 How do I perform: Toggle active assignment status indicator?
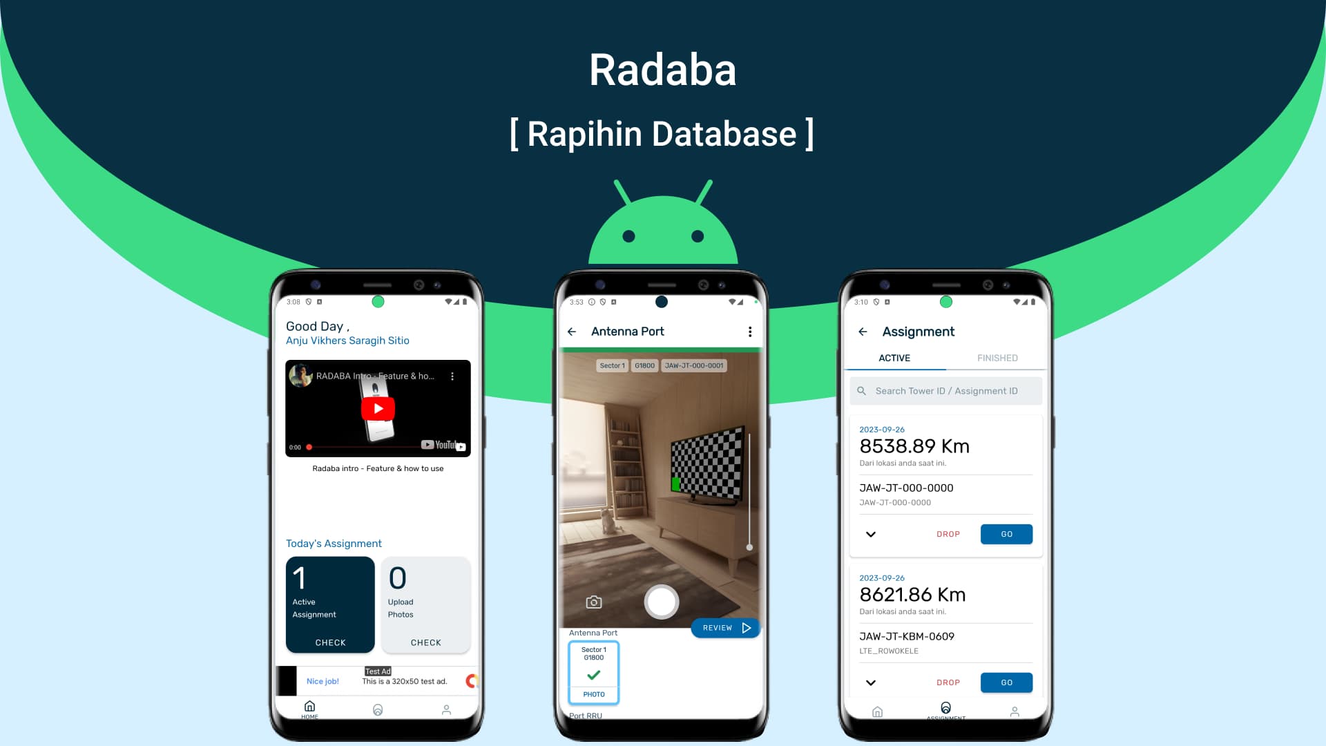[x=895, y=358]
